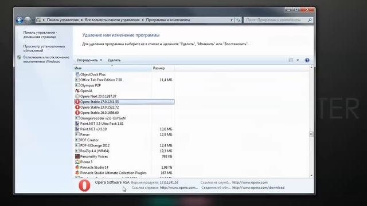
Task: Click the Удалить toolbar button
Action: (x=114, y=60)
